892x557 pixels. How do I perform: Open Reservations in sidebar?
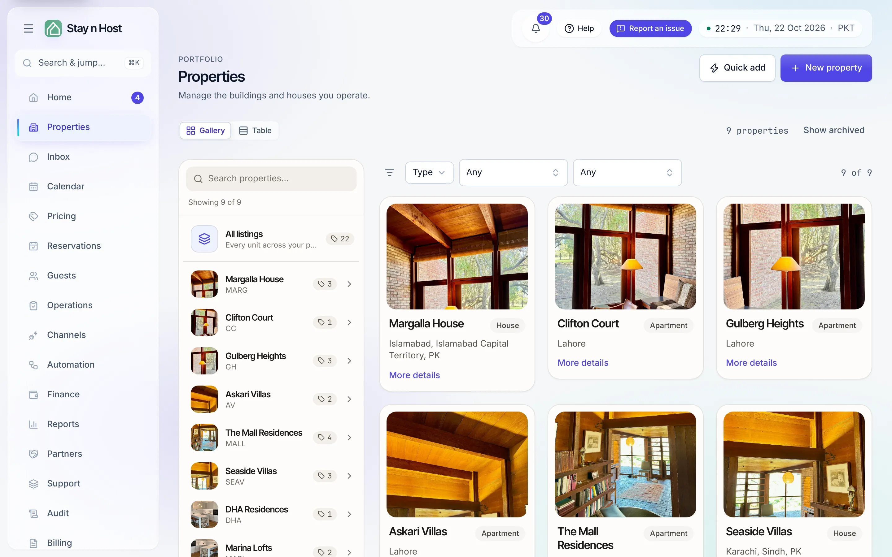pos(84,246)
